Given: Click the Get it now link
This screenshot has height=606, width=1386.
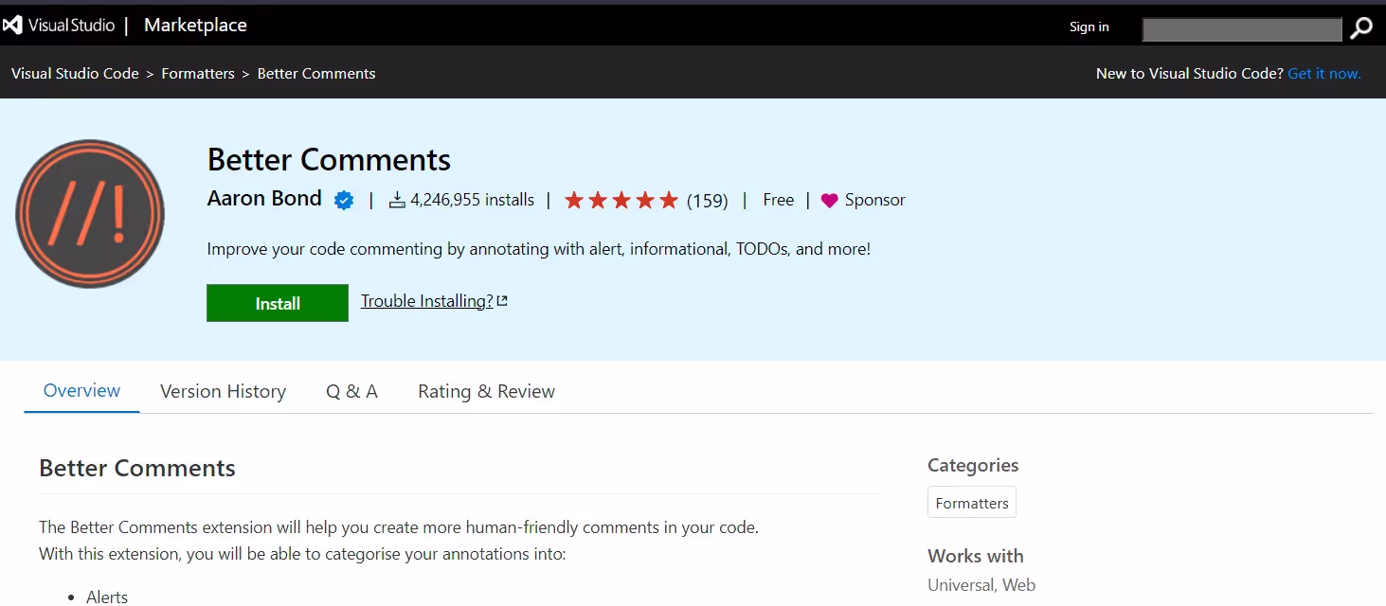Looking at the screenshot, I should tap(1324, 73).
